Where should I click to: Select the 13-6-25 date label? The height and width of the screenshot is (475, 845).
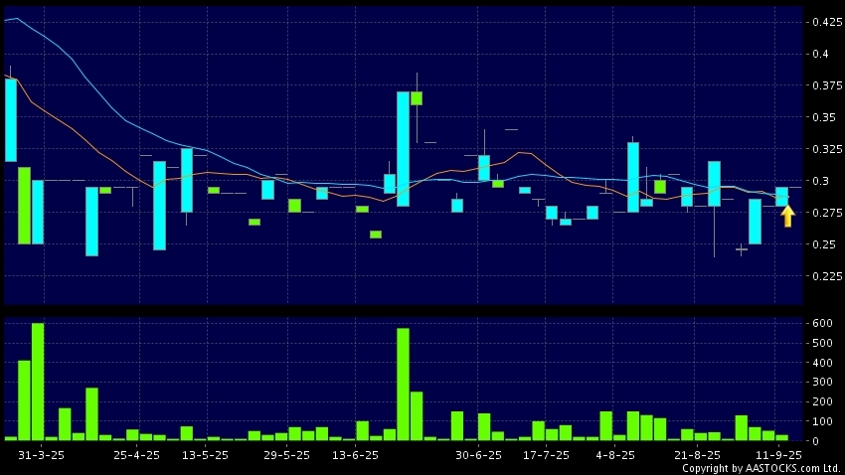(x=355, y=455)
